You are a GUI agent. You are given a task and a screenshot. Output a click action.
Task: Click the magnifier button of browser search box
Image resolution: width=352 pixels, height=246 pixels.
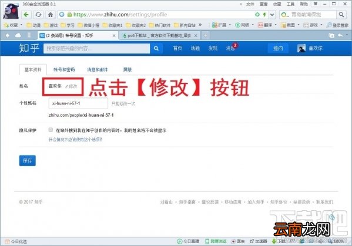(341, 15)
